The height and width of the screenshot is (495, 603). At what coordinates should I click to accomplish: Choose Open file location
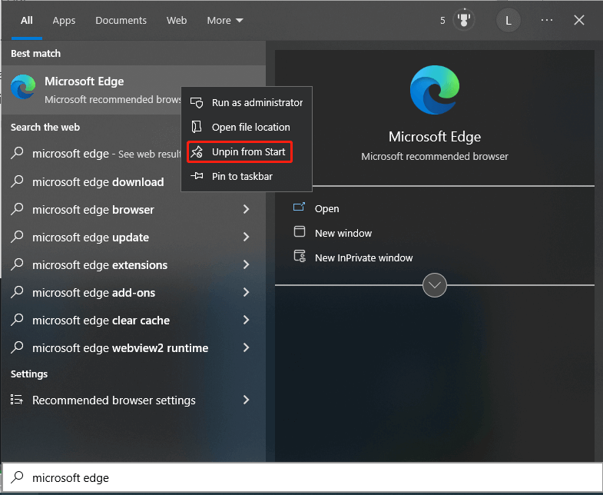[x=247, y=127]
